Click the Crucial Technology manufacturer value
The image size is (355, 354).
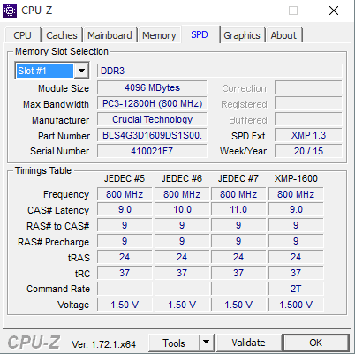(x=152, y=119)
